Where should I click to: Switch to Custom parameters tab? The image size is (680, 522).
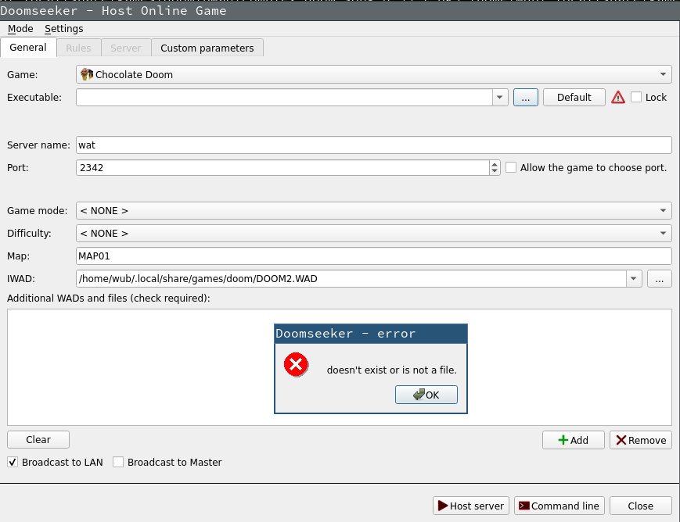pyautogui.click(x=207, y=48)
